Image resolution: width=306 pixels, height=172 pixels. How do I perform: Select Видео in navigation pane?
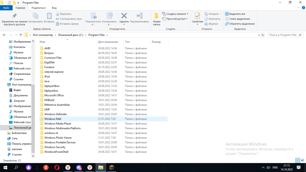tap(17, 90)
